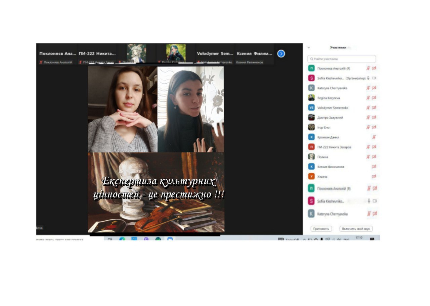Show next video tiles with the blue arrow
The image size is (430, 306).
[x=281, y=54]
